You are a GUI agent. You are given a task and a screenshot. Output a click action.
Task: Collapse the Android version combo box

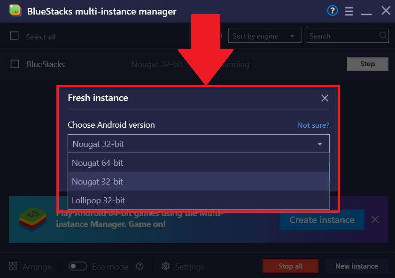199,144
